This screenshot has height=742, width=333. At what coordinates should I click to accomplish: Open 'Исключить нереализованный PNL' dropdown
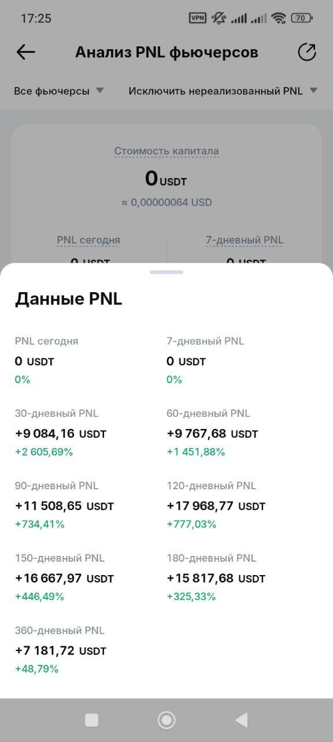(223, 91)
